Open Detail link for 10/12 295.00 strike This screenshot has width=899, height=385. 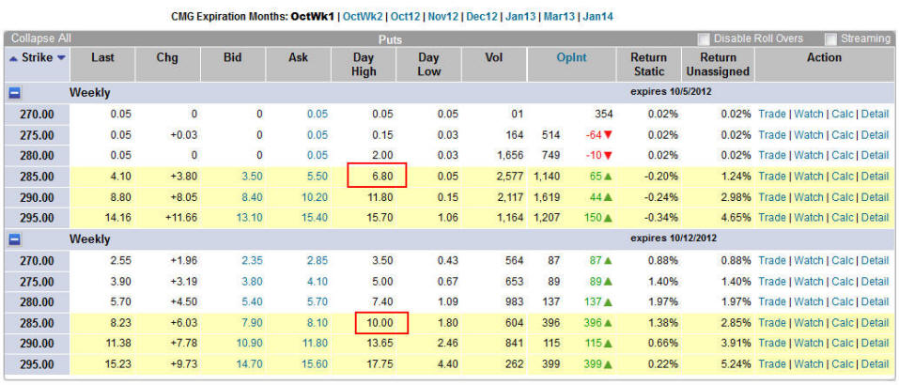[874, 364]
